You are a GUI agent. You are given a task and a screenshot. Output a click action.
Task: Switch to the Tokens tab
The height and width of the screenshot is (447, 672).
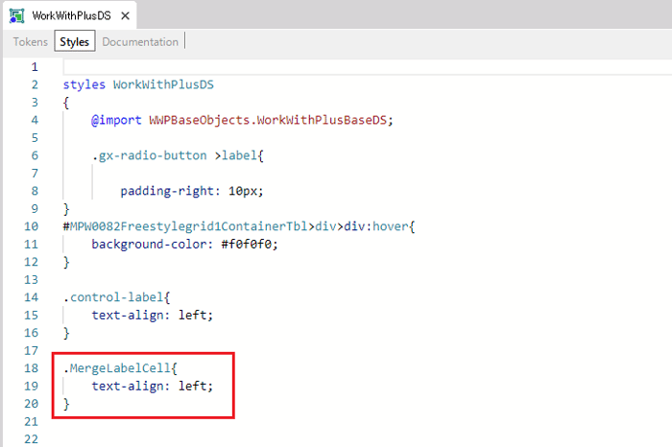click(x=32, y=42)
